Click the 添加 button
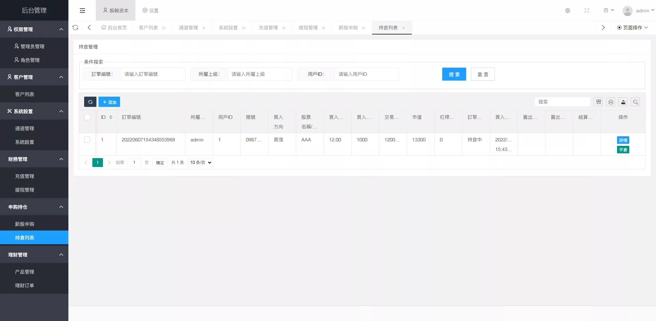 coord(109,102)
